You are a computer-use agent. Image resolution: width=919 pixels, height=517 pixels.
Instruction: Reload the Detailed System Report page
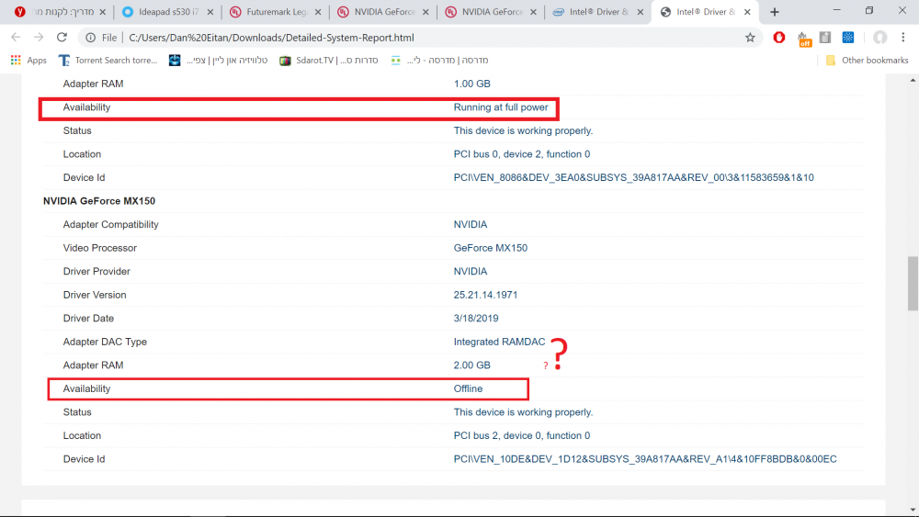[x=62, y=37]
